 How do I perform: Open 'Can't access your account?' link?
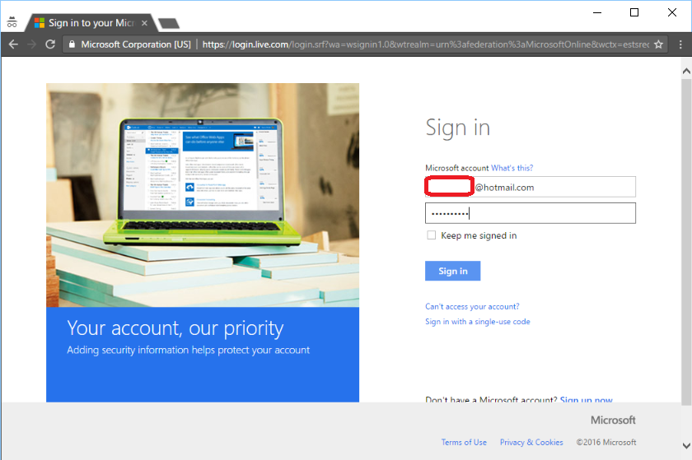[x=472, y=306]
